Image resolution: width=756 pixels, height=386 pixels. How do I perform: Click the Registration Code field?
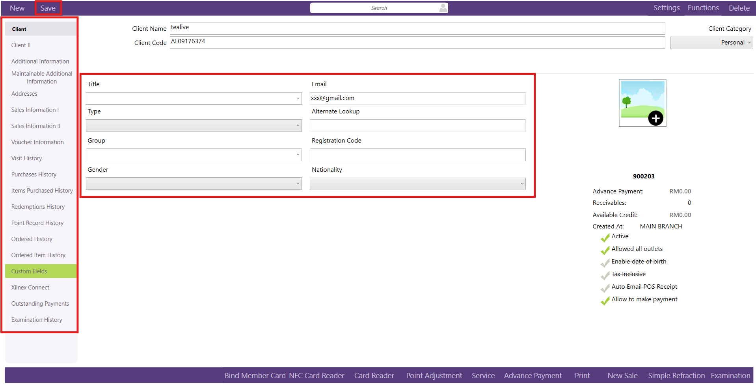[x=417, y=155]
